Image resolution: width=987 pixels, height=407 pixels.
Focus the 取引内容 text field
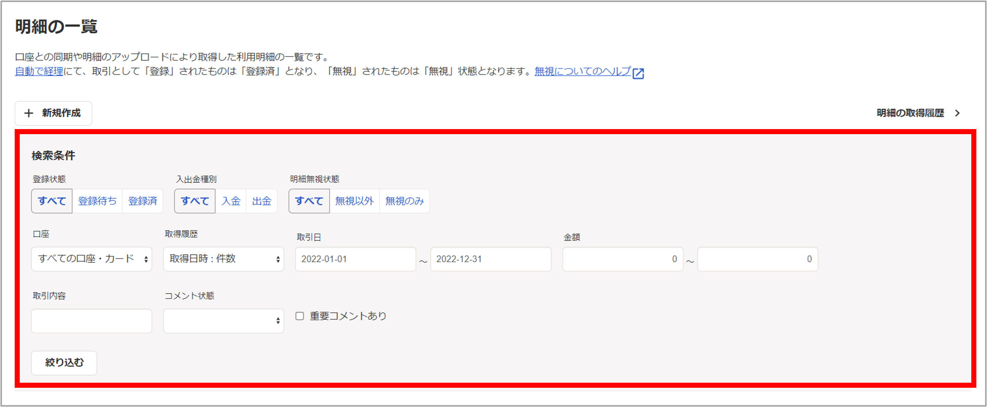tap(92, 321)
